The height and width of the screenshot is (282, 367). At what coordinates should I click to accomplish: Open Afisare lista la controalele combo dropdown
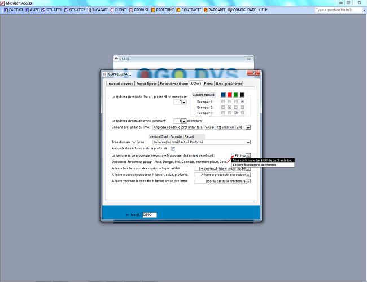coord(248,169)
